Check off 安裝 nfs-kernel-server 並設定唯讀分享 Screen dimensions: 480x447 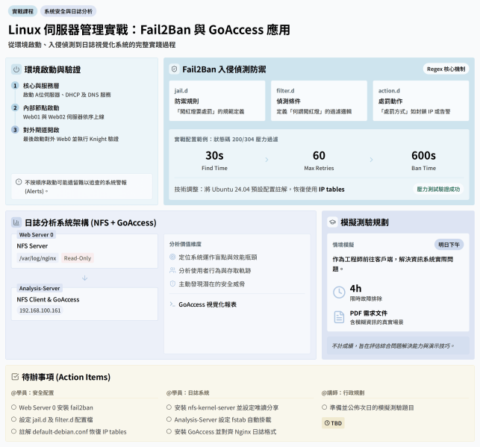click(x=169, y=407)
